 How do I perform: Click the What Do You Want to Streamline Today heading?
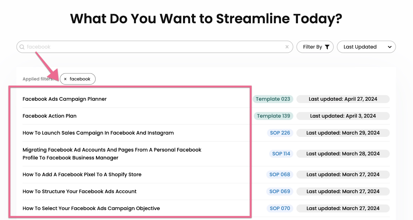point(206,19)
